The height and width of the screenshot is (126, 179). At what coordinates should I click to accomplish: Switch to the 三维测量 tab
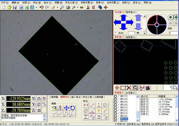[99, 97]
